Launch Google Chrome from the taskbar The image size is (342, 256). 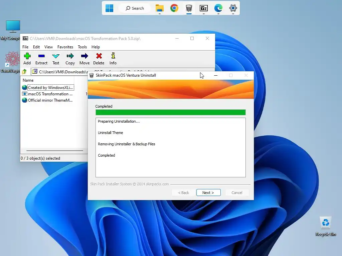174,8
